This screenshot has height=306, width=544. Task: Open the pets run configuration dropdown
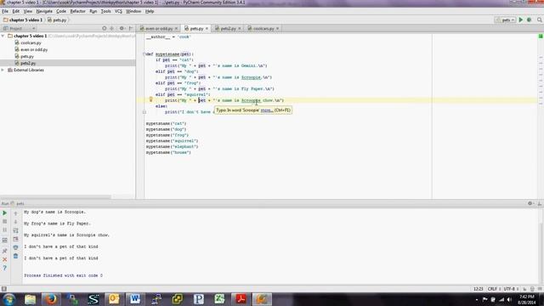point(505,20)
